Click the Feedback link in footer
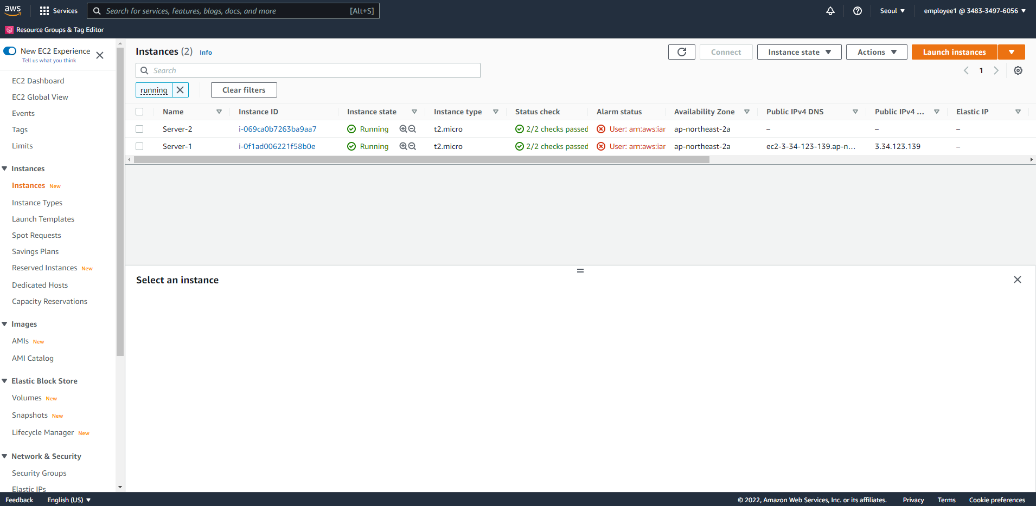This screenshot has height=506, width=1036. (x=19, y=499)
